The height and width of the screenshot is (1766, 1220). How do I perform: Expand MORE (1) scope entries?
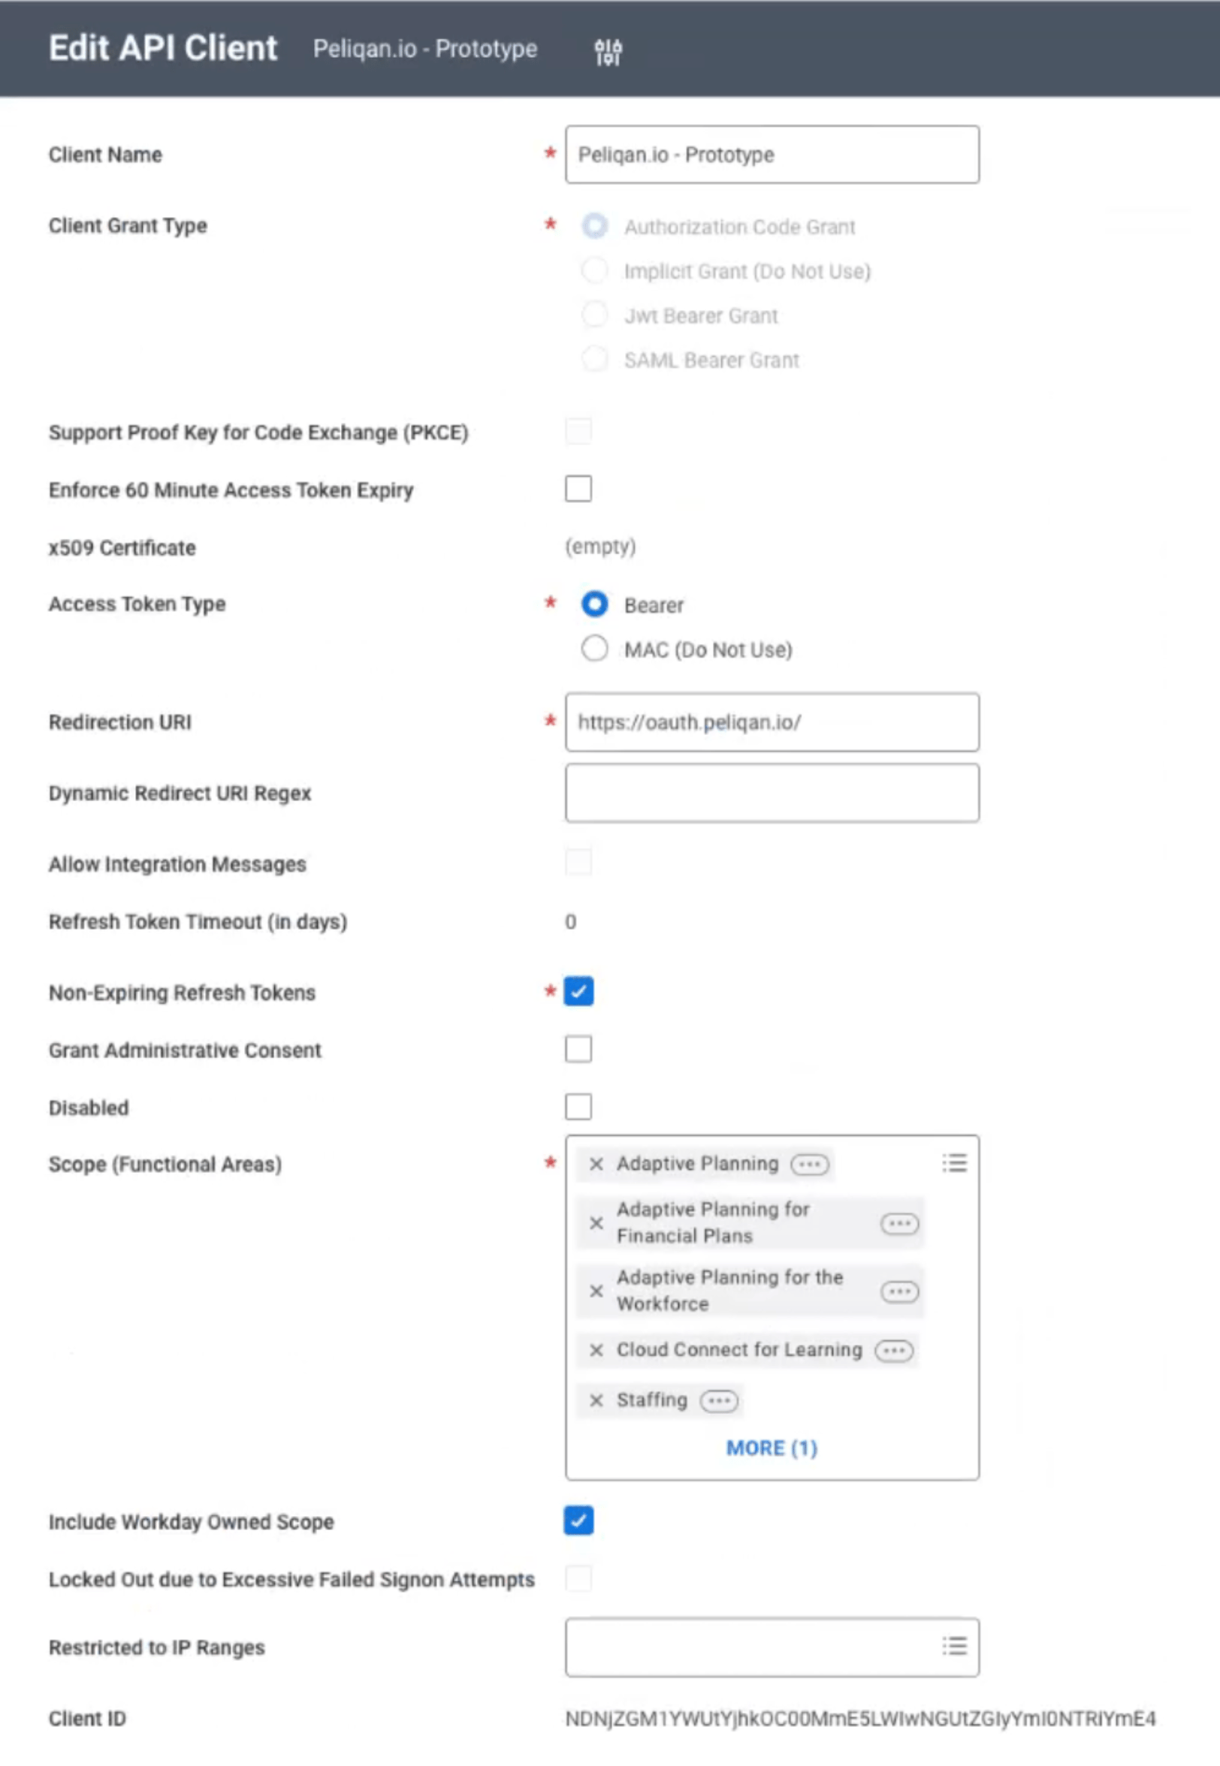pos(772,1448)
